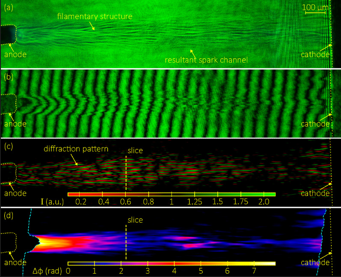Click the "2.0" tick on the intensity scale
The height and width of the screenshot is (277, 341).
point(264,202)
